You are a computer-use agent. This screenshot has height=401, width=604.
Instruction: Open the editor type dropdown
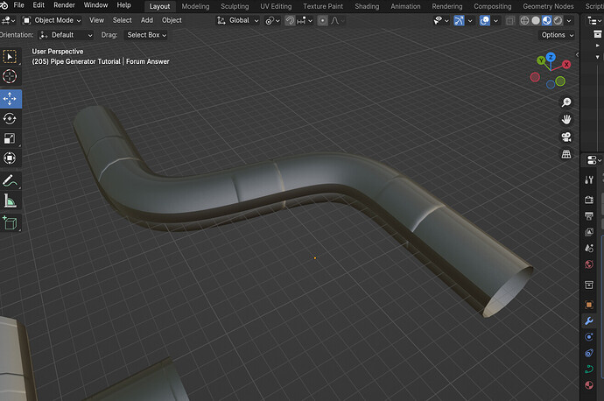[x=8, y=20]
